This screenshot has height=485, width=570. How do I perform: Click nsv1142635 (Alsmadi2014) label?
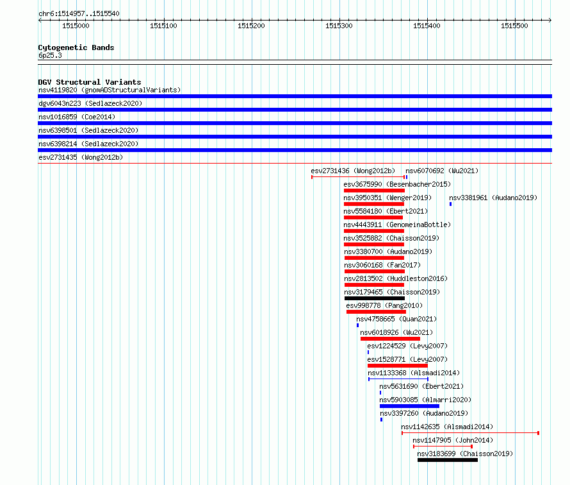pos(447,427)
